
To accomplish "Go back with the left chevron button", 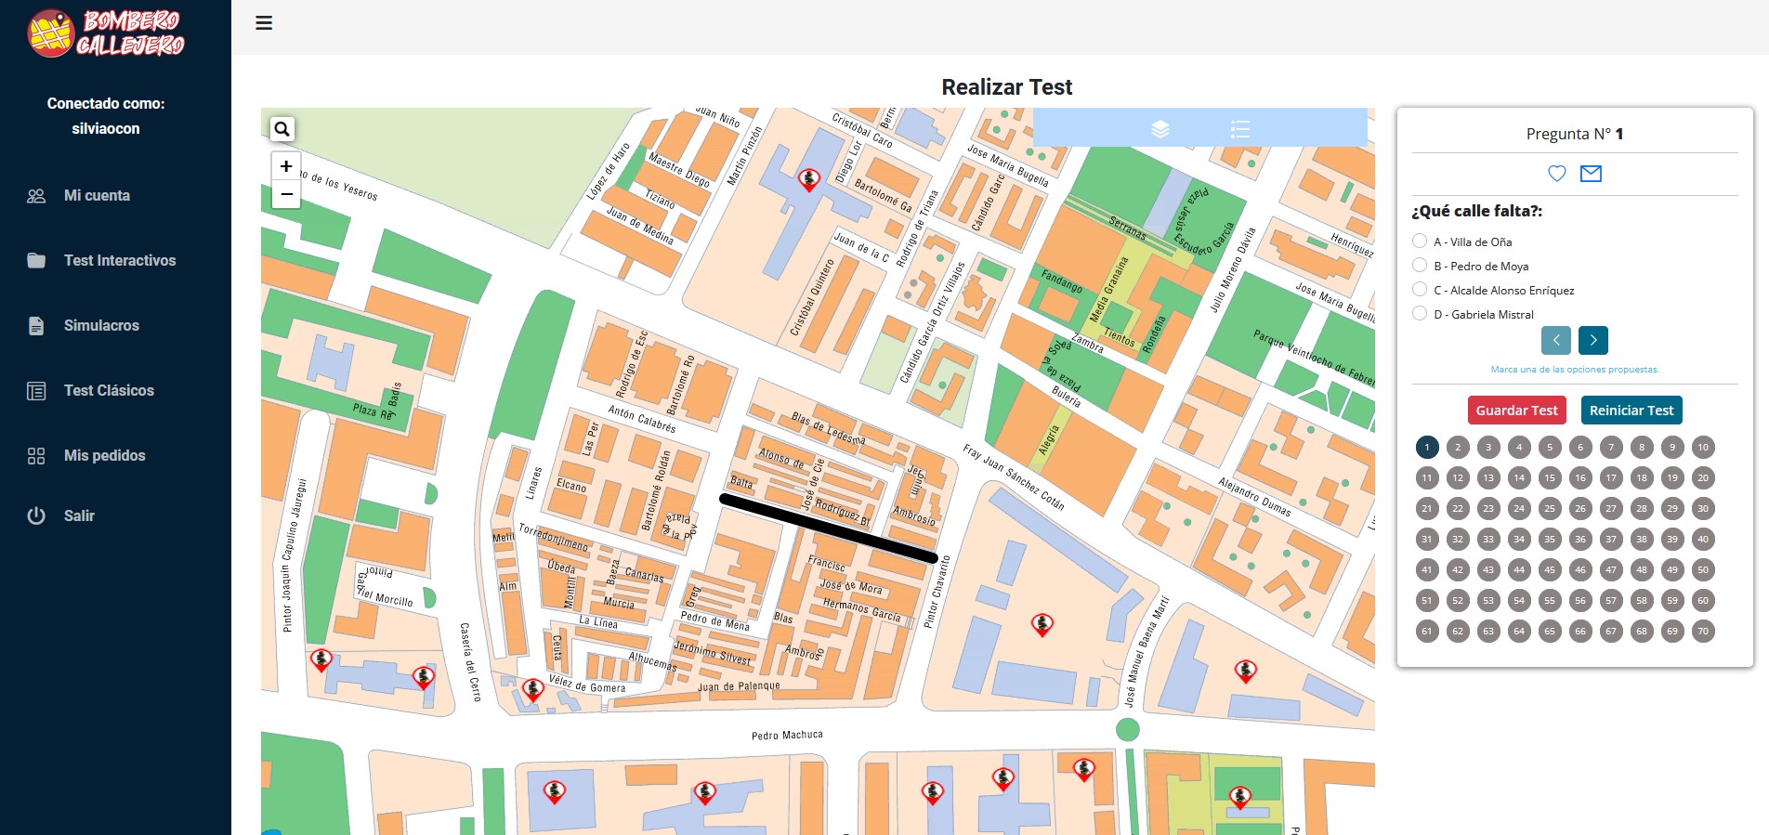I will point(1555,340).
